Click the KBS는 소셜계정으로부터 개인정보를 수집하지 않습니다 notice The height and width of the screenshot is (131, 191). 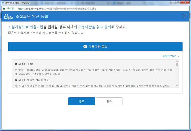(x=46, y=33)
